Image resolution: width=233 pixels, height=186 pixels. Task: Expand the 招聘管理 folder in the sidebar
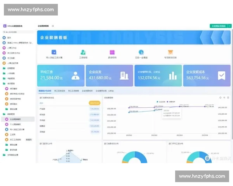point(11,68)
